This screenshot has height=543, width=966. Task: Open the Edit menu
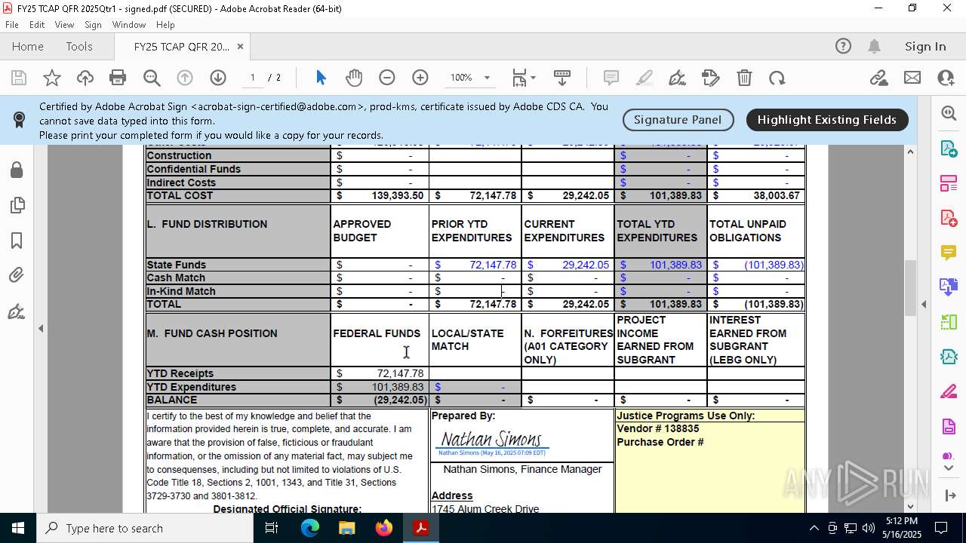[x=37, y=25]
